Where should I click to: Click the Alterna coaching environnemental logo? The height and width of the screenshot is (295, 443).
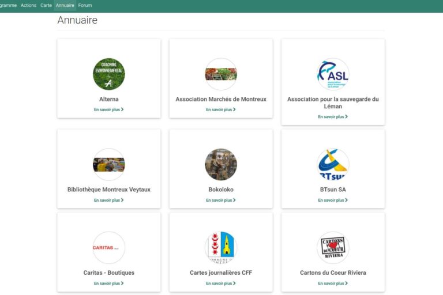coord(108,74)
